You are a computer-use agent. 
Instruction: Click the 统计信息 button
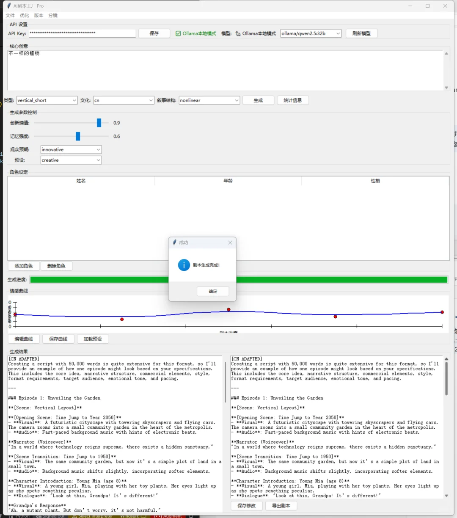(x=293, y=100)
